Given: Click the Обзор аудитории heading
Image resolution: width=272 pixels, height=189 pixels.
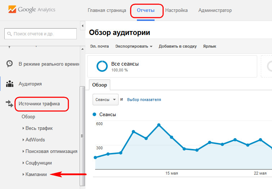Looking at the screenshot, I should [120, 32].
